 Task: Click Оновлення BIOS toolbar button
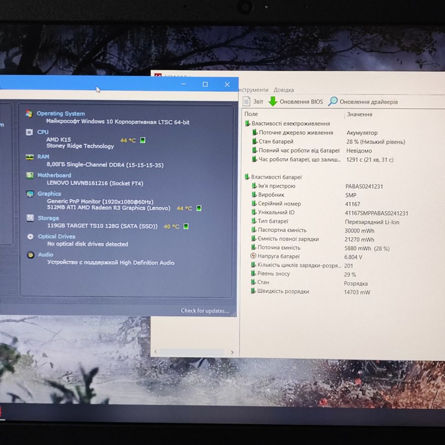click(296, 101)
